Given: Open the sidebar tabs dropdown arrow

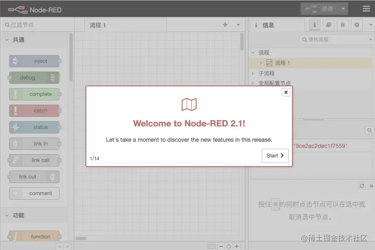Looking at the screenshot, I should click(x=371, y=25).
